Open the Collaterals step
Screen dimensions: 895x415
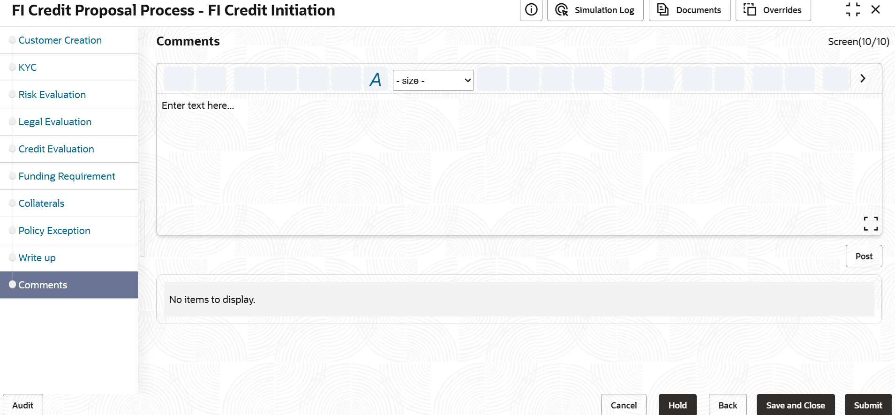[x=41, y=204]
